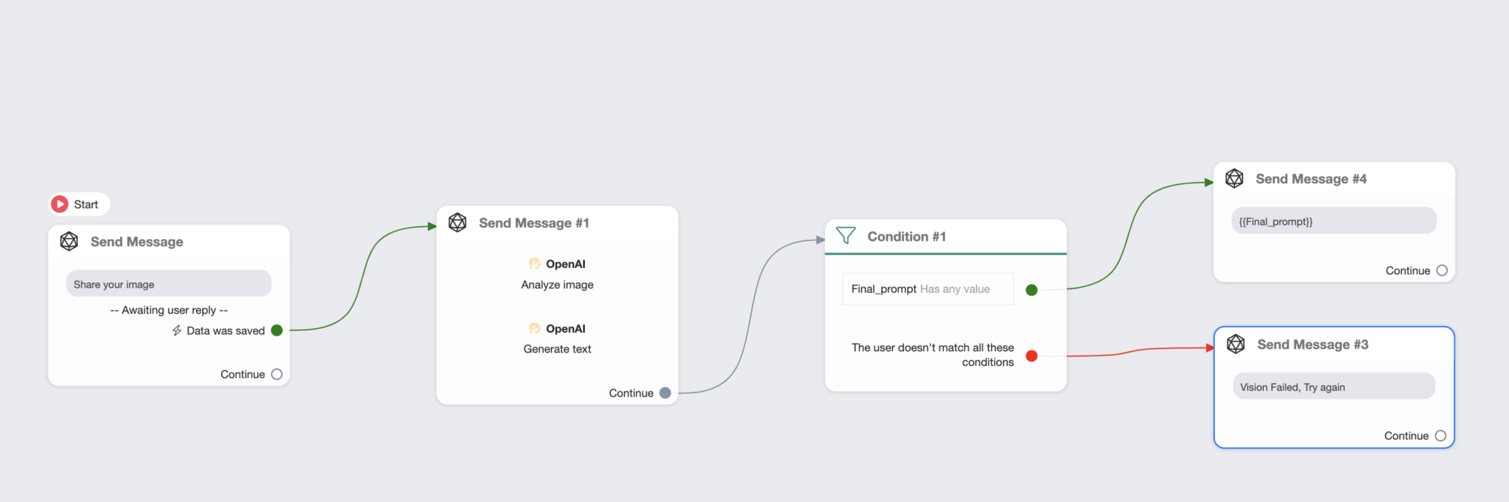Click the Send Message #1 node icon
This screenshot has height=502, width=1509.
(458, 222)
